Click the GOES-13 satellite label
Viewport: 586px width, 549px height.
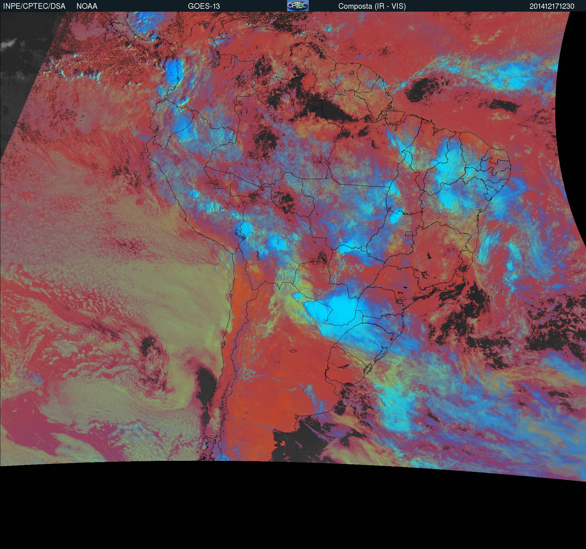click(x=204, y=6)
